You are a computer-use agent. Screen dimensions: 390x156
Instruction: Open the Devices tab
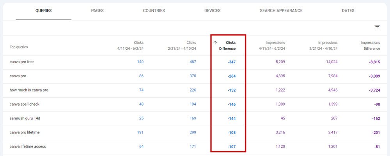(x=212, y=11)
